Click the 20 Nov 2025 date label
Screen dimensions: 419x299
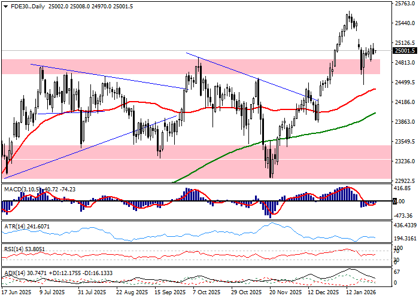point(284,293)
